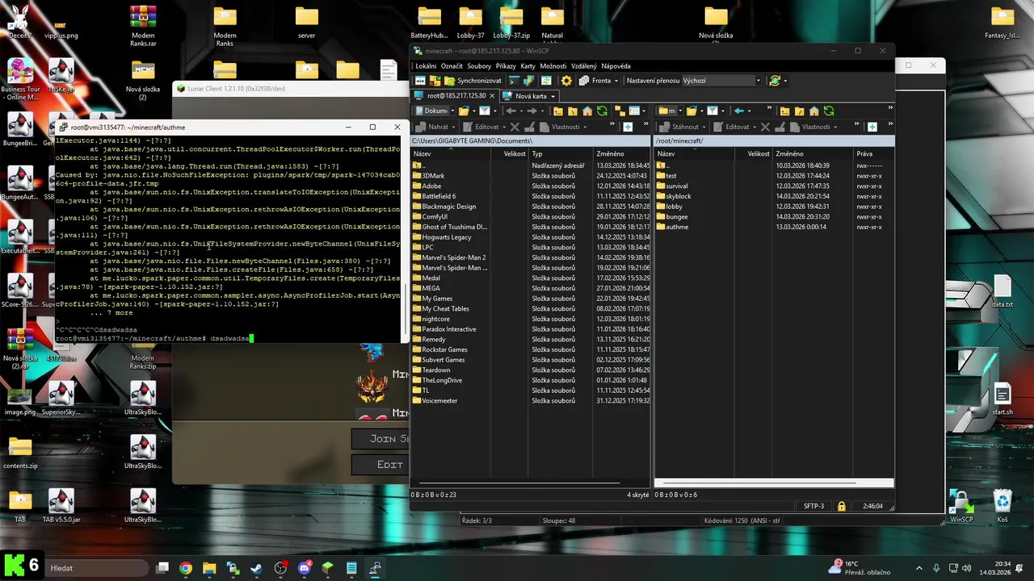The height and width of the screenshot is (581, 1034).
Task: Click the remote panel filter icon
Action: [x=712, y=111]
